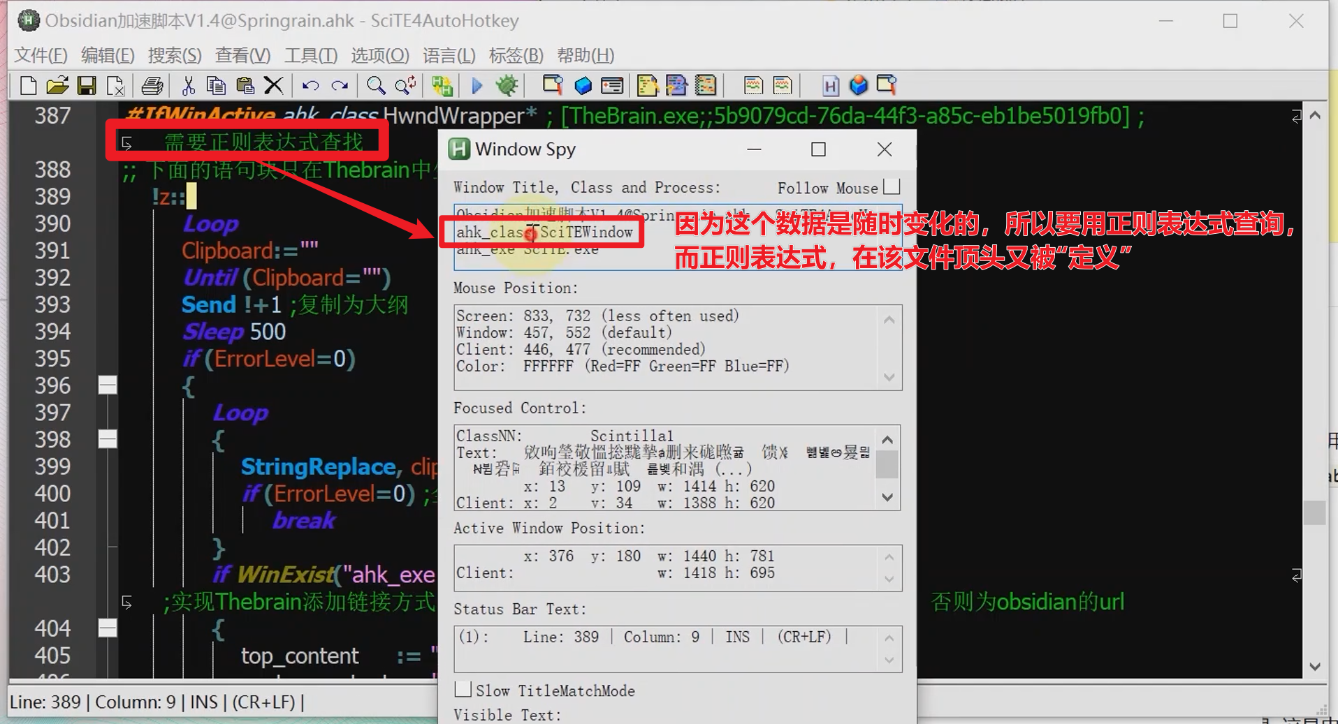
Task: Open a file via folder icon
Action: pos(57,86)
